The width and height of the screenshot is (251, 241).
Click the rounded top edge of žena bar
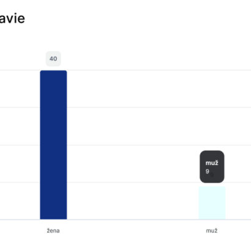tap(53, 71)
